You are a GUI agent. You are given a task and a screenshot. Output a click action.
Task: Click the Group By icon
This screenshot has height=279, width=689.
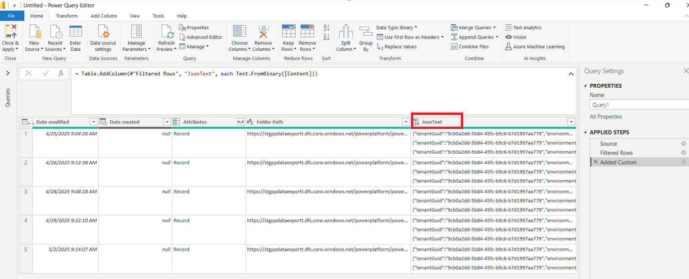click(x=366, y=32)
